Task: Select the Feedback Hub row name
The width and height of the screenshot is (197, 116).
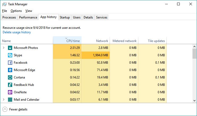Action: 24,85
